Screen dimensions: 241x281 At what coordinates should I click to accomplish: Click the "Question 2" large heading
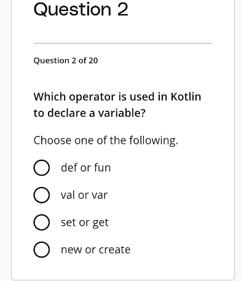(81, 9)
